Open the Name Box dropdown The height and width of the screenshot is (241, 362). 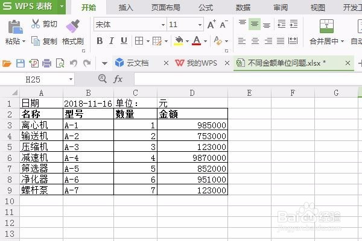click(71, 80)
